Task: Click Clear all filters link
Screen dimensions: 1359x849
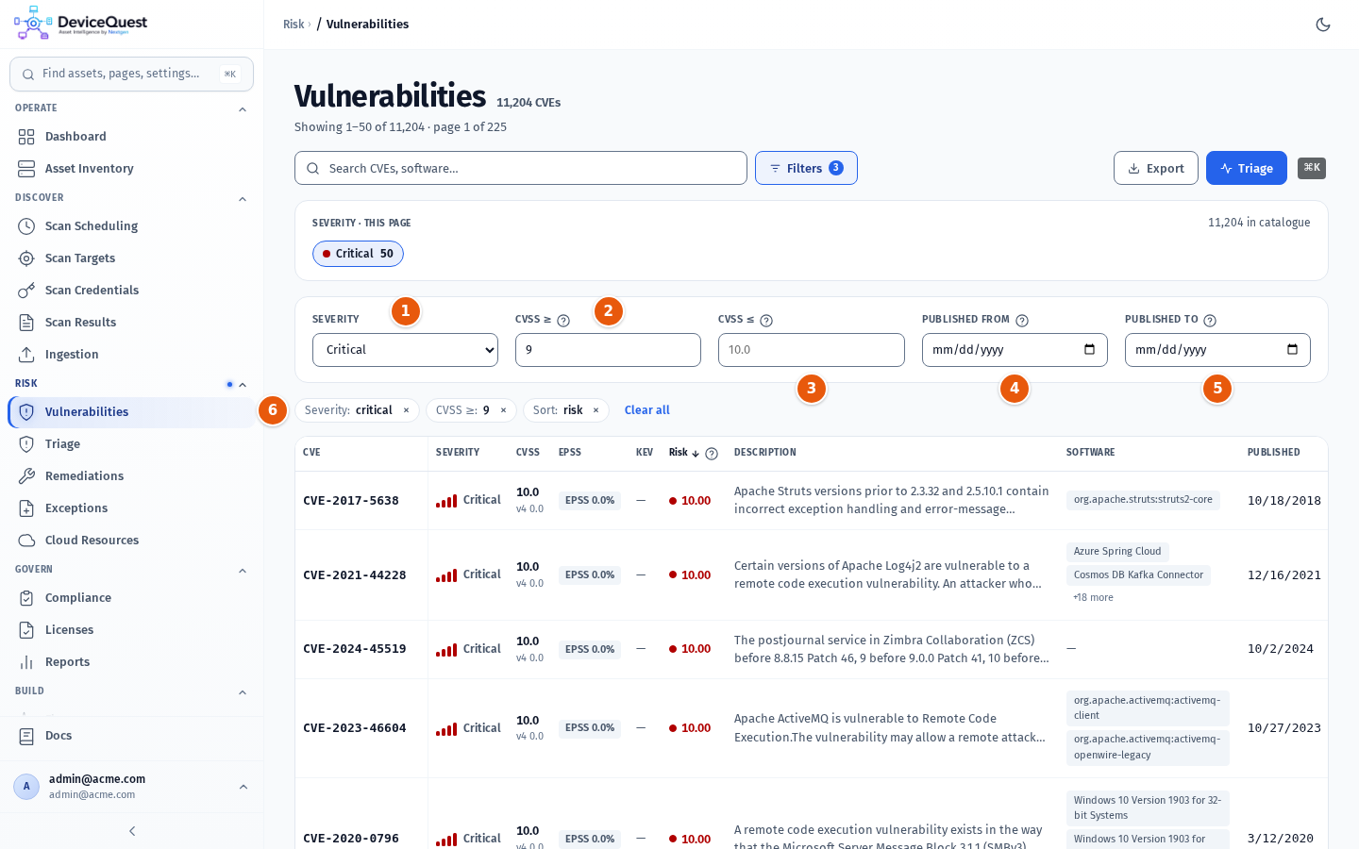Action: tap(647, 410)
